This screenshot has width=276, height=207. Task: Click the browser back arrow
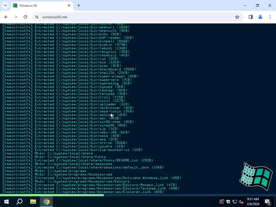coord(6,17)
